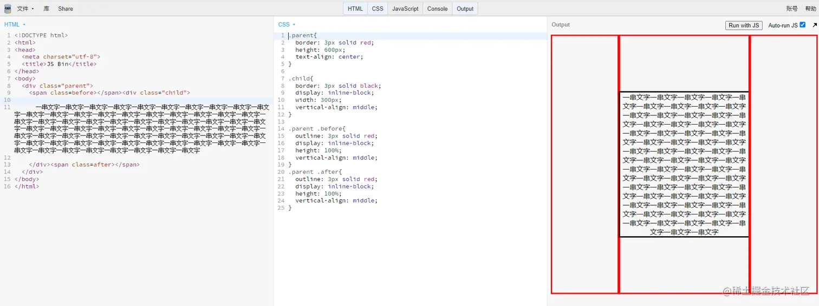Screen dimensions: 819x306
Task: Click line number 11 in HTML gutter
Action: coord(7,107)
